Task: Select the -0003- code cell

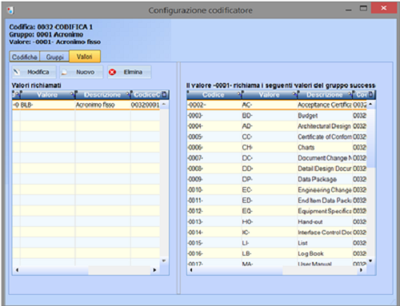Action: [x=214, y=116]
